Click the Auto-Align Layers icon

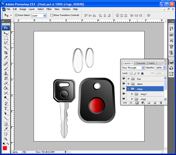click(x=148, y=15)
